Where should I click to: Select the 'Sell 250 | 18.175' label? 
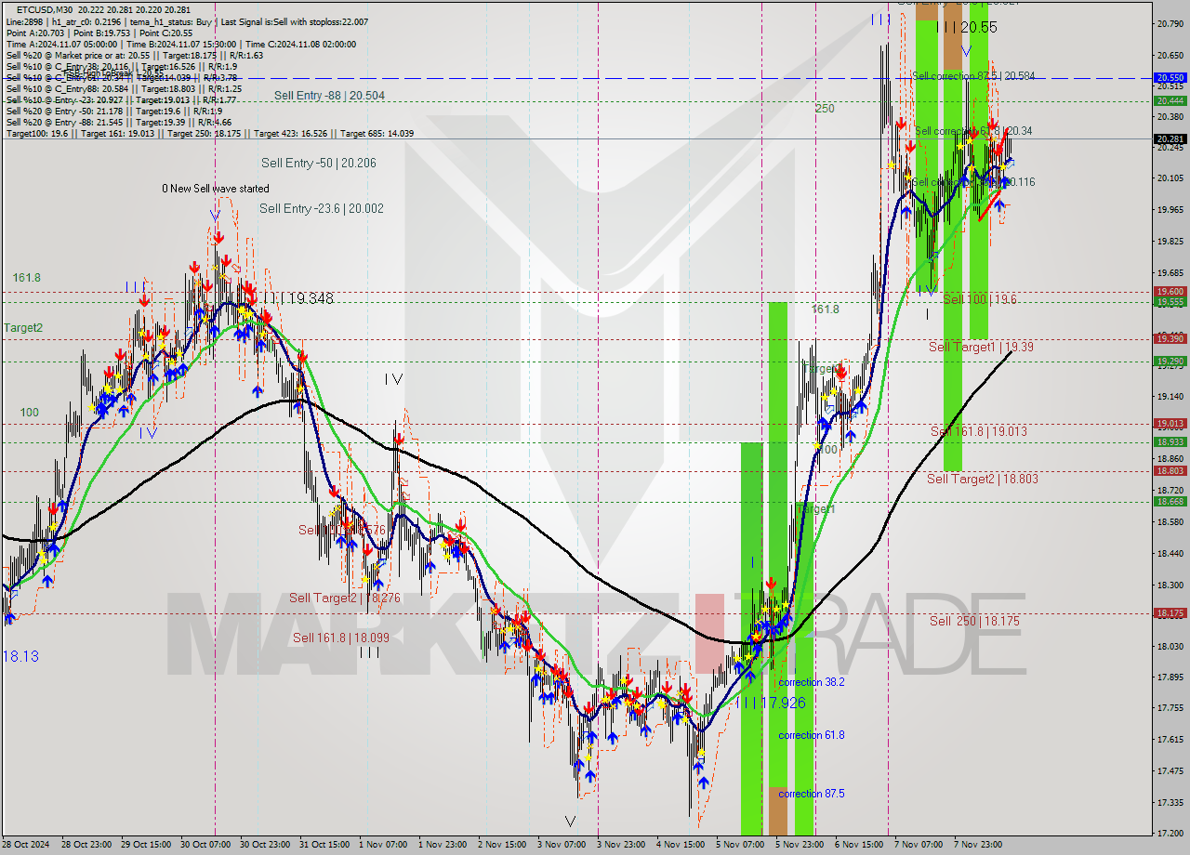(x=975, y=621)
